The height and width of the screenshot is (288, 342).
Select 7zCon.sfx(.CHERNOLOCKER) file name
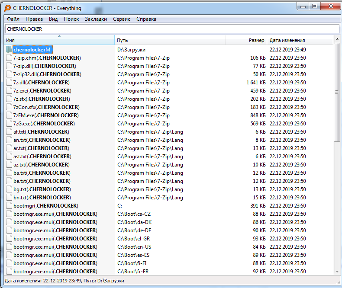[x=46, y=107]
